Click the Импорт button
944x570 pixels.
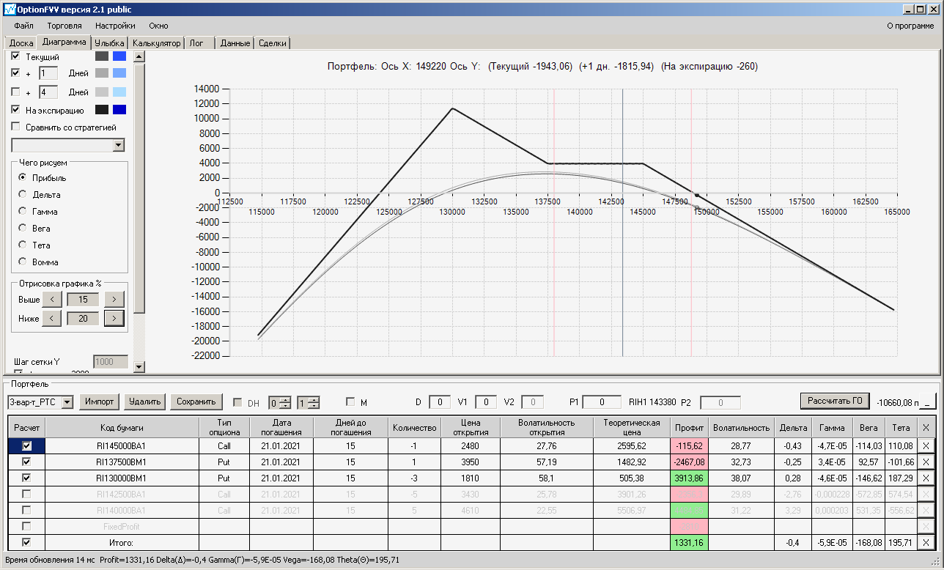pyautogui.click(x=99, y=401)
